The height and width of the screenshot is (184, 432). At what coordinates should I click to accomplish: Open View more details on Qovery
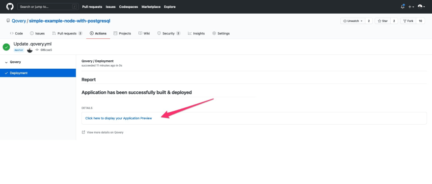(103, 132)
